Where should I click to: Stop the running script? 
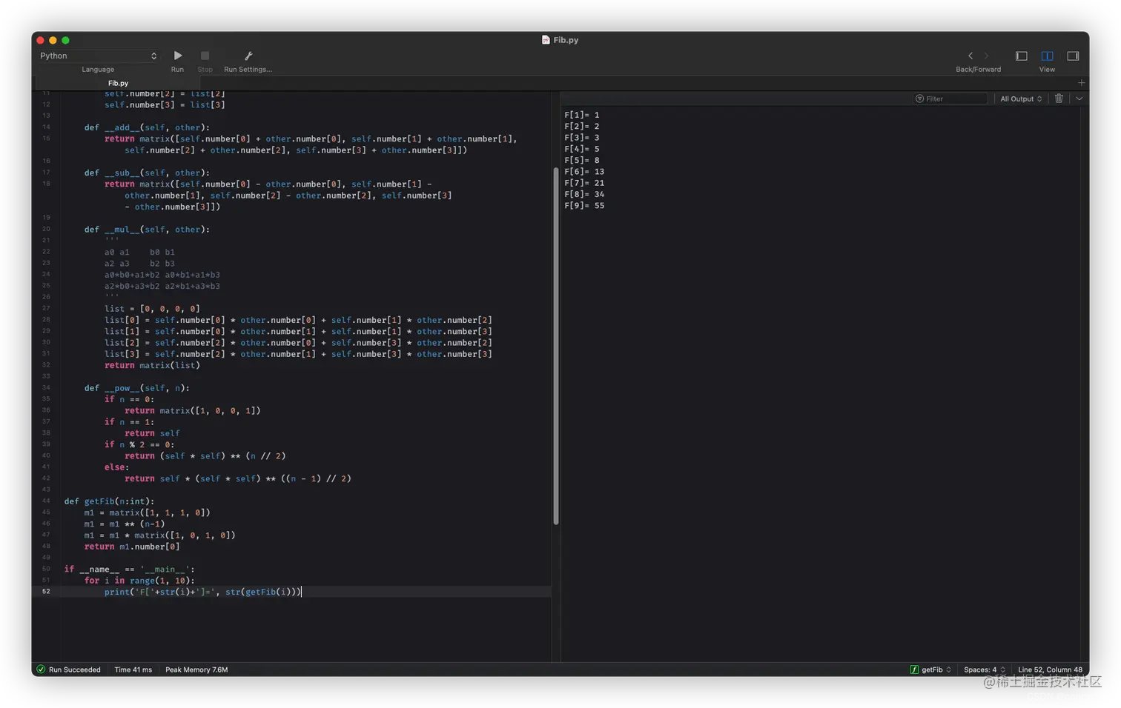205,56
